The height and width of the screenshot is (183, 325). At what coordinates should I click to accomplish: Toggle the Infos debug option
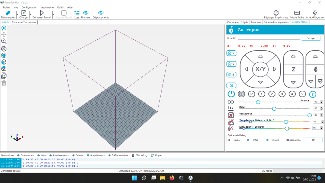click(x=248, y=140)
